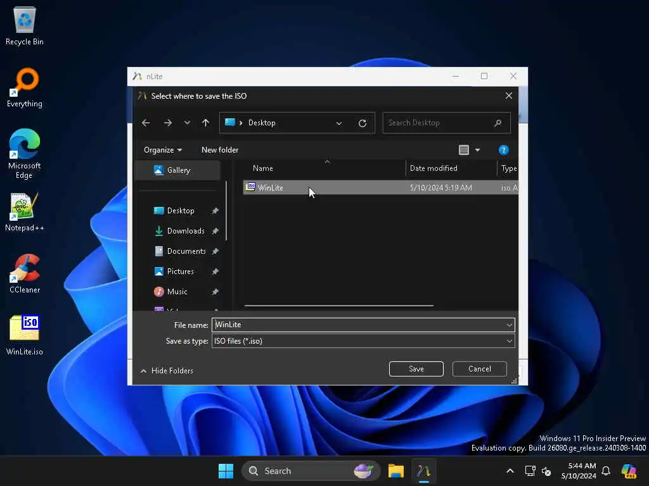The height and width of the screenshot is (486, 649).
Task: Click the search magnifier icon
Action: point(498,123)
